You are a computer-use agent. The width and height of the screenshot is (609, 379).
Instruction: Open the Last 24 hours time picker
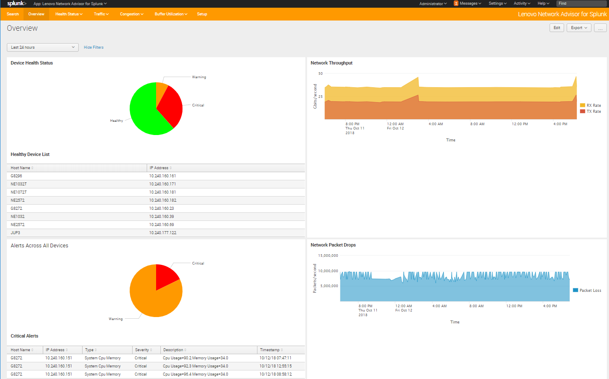43,47
